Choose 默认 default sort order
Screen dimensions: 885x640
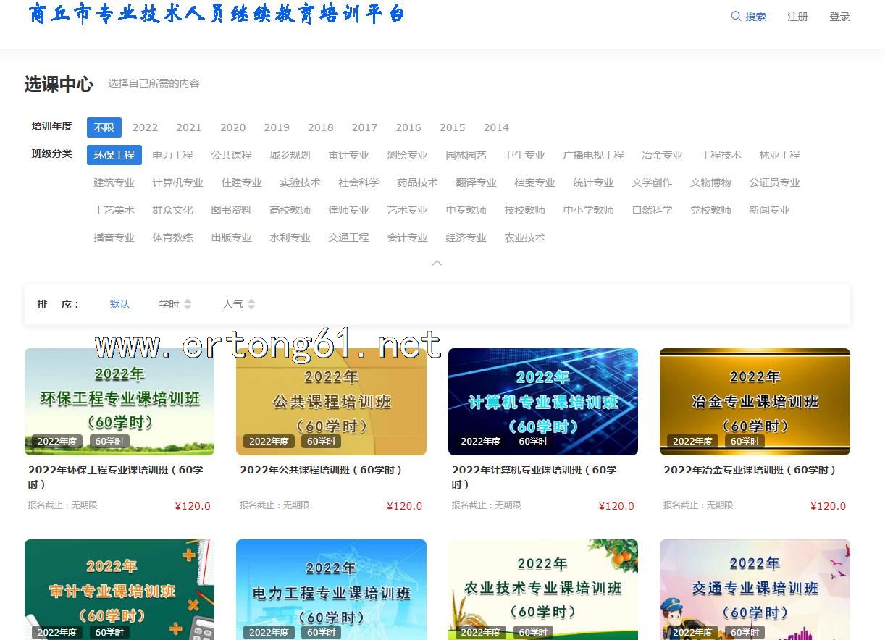pyautogui.click(x=120, y=304)
